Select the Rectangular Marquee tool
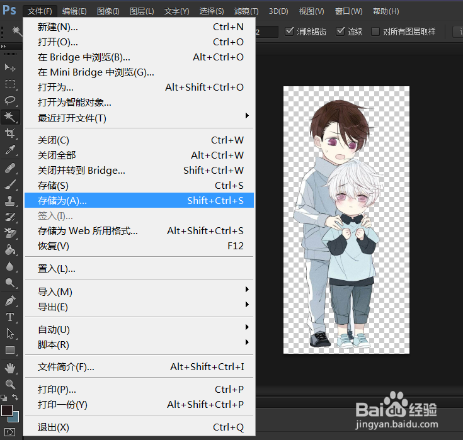 click(x=10, y=84)
